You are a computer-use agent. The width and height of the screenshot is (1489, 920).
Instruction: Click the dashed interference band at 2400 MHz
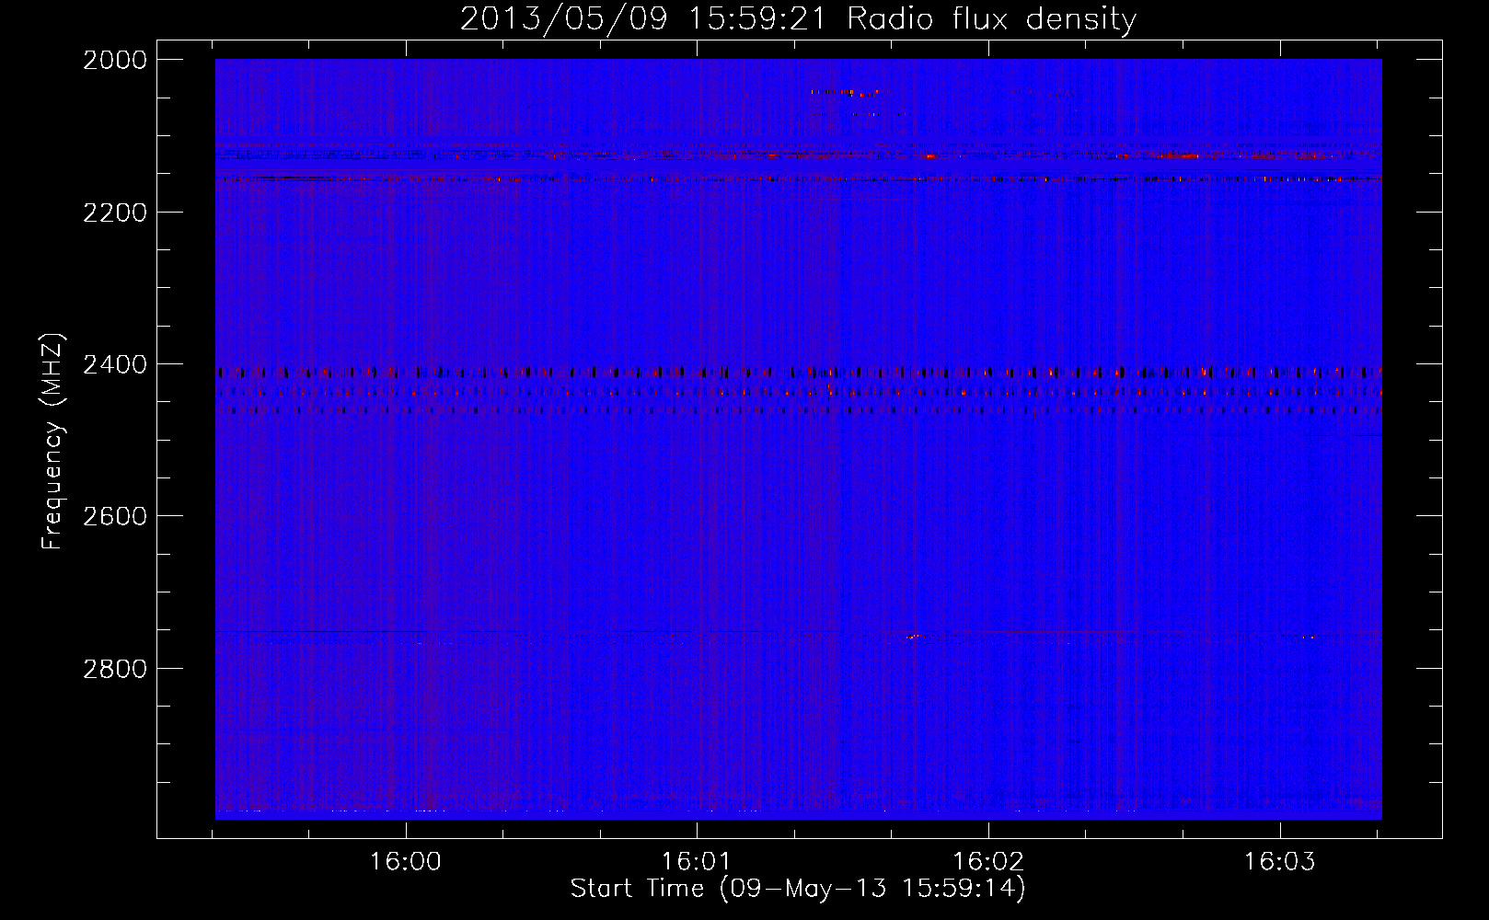[797, 373]
